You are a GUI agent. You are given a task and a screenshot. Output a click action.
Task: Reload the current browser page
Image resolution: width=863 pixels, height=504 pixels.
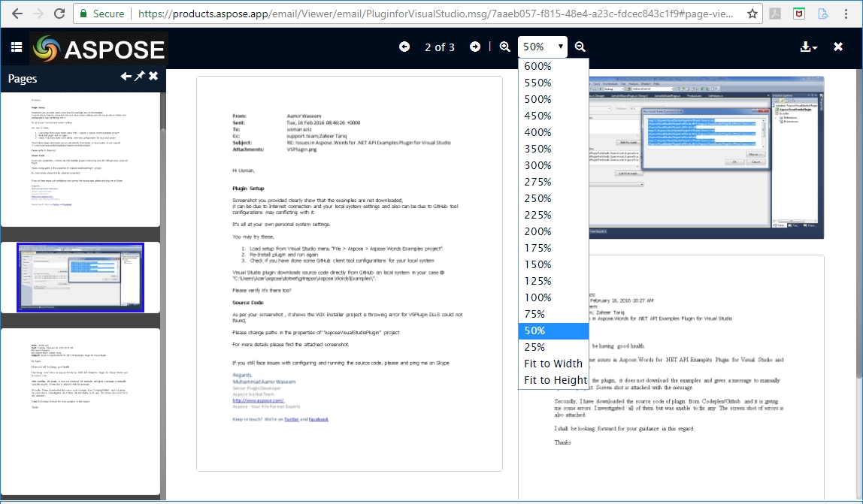click(59, 14)
